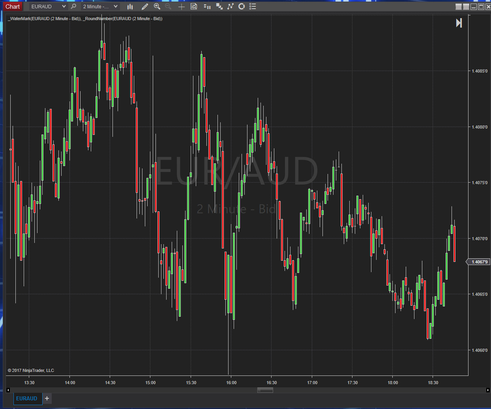Click the Chart menu label
This screenshot has height=409, width=491.
click(x=13, y=6)
